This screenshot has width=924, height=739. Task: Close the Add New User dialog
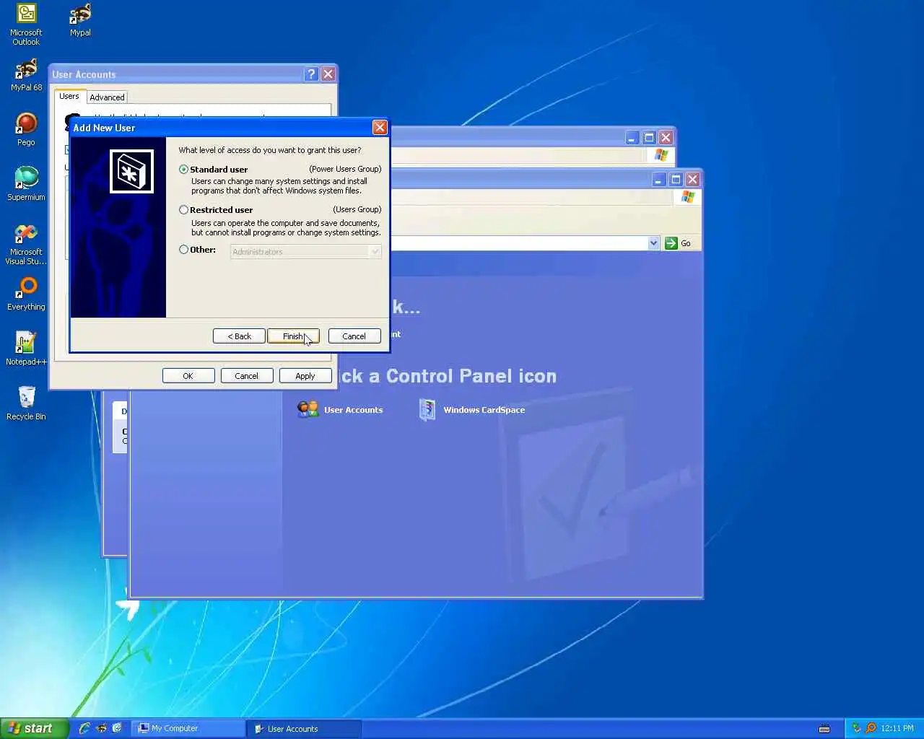(x=380, y=128)
